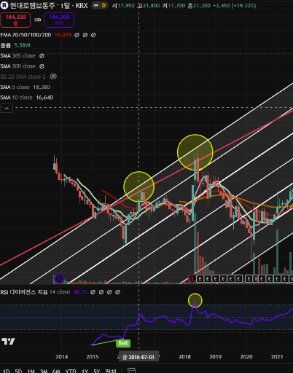Click the round R symbol logo
The height and width of the screenshot is (373, 293).
coord(4,5)
